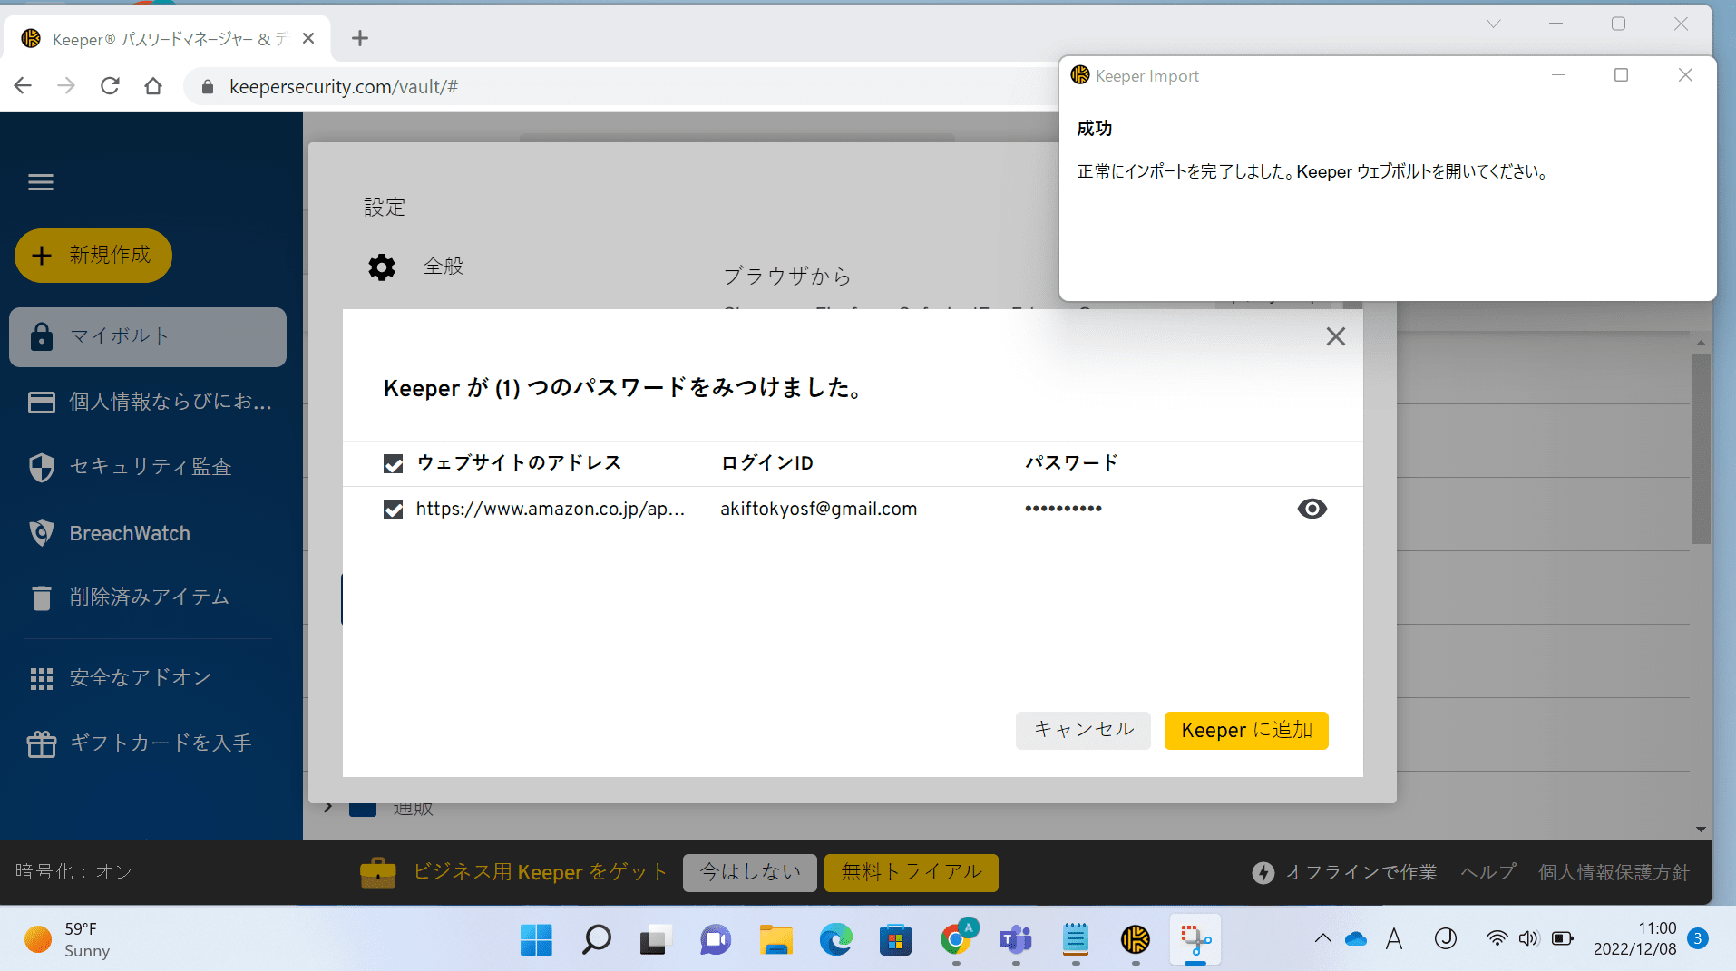This screenshot has height=971, width=1736.
Task: Click the Keeper に追加 button
Action: [x=1245, y=731]
